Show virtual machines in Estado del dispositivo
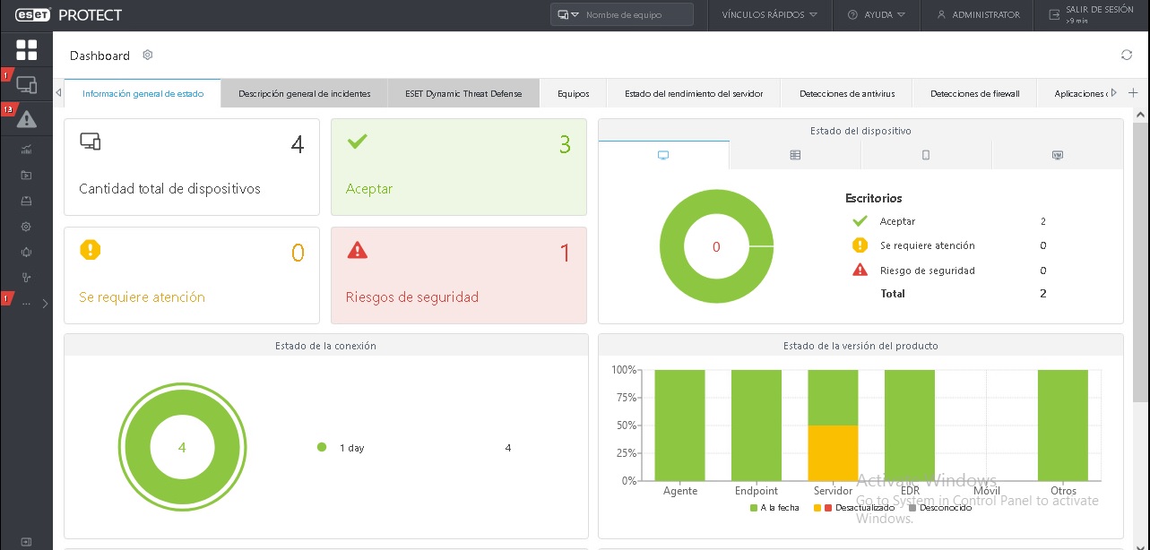The width and height of the screenshot is (1150, 550). click(x=1058, y=154)
